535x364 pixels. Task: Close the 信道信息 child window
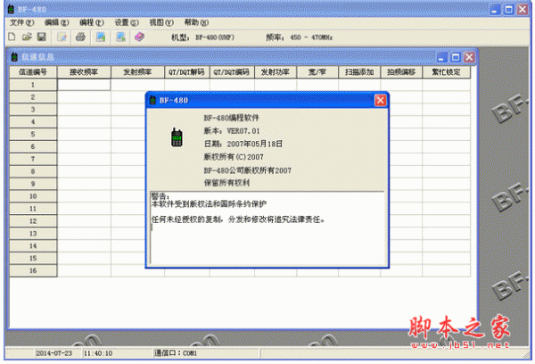[470, 57]
